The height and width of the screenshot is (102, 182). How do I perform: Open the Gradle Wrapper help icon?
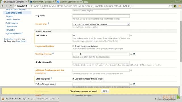tap(51, 78)
